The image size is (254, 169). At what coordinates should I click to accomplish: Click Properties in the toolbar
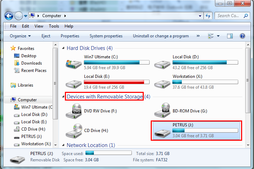(x=70, y=36)
